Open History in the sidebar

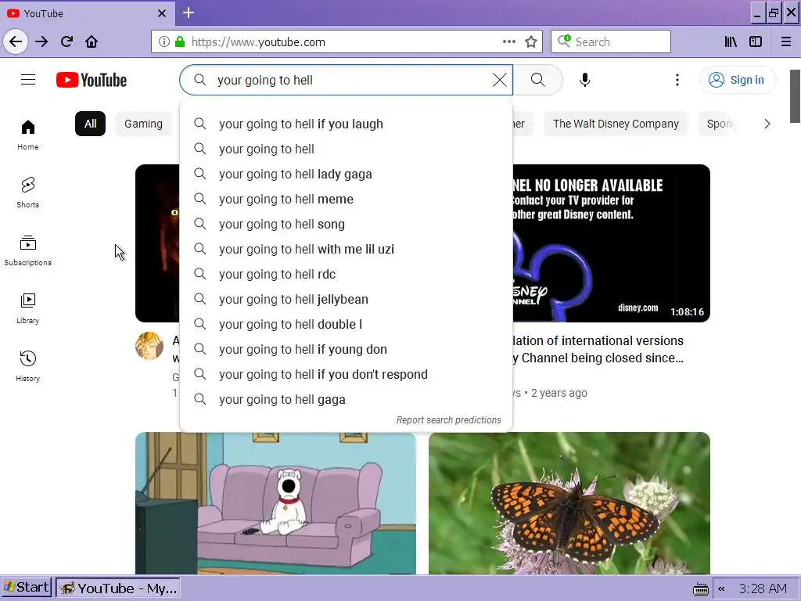tap(27, 366)
